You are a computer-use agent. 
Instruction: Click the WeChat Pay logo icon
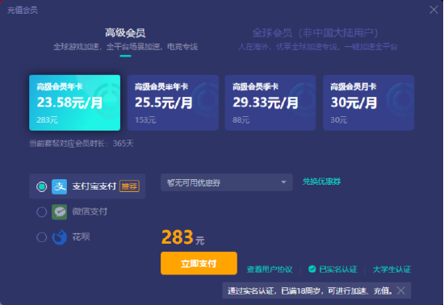click(x=59, y=211)
